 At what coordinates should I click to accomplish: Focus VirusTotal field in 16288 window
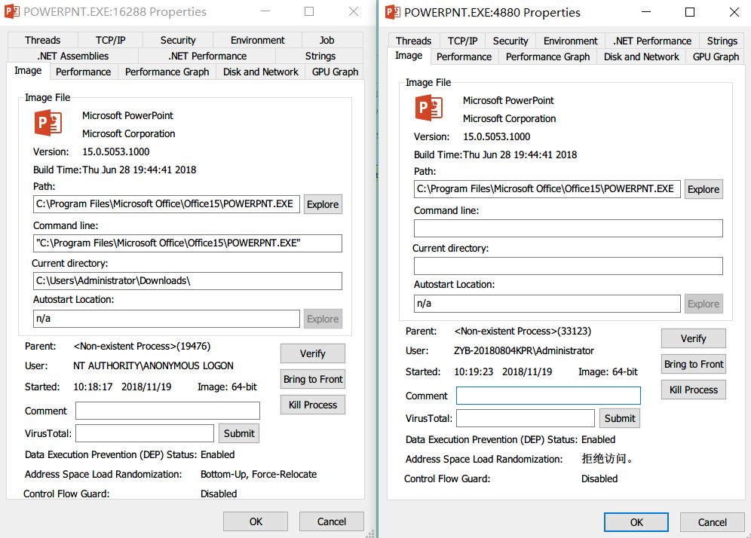pyautogui.click(x=145, y=433)
